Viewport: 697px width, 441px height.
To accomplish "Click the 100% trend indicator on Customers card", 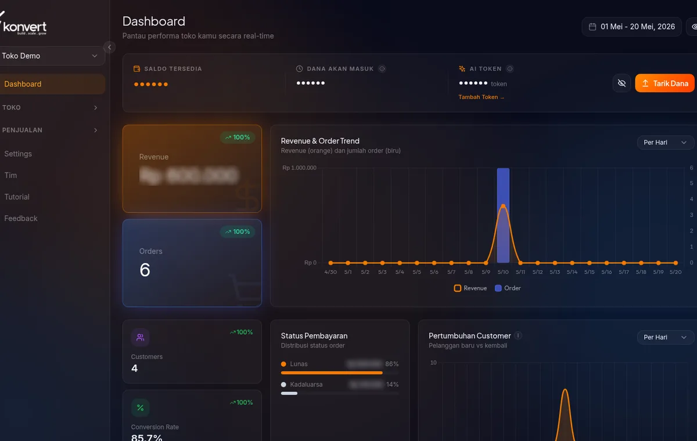I will point(241,332).
